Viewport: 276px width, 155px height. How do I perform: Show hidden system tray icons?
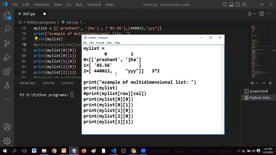pos(239,151)
